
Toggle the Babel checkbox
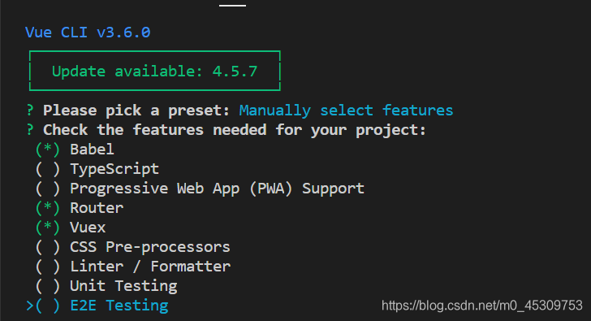tap(48, 150)
